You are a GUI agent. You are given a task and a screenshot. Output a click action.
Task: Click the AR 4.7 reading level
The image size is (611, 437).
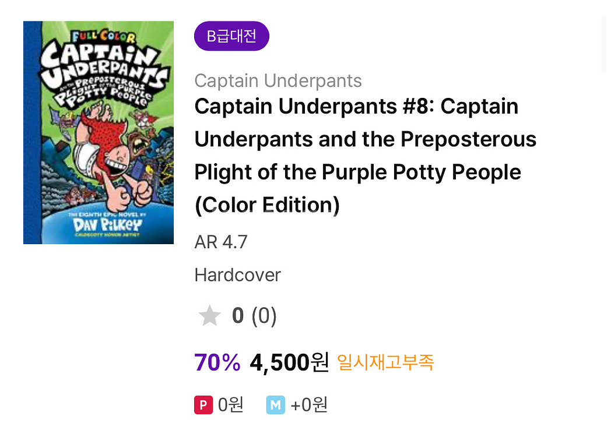(x=221, y=241)
